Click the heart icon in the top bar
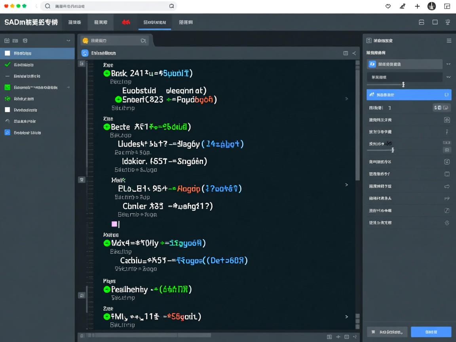The image size is (456, 342). [x=388, y=6]
